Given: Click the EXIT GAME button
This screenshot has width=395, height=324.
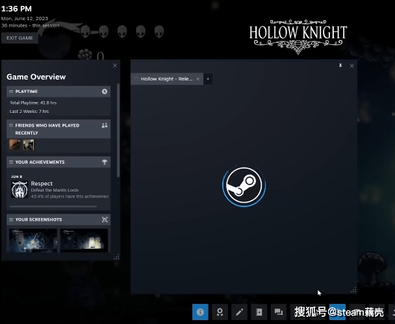Looking at the screenshot, I should 19,38.
